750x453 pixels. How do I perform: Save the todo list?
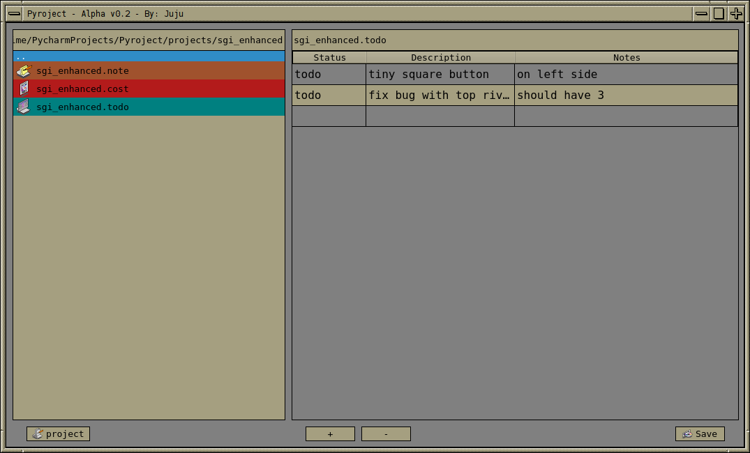(x=700, y=434)
